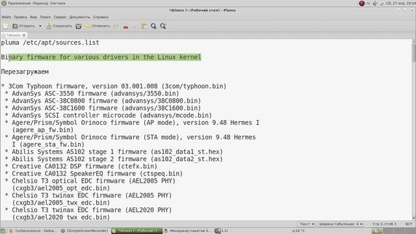Click the text 'pluma /etc/apt/sources.list'
Image resolution: width=416 pixels, height=234 pixels.
coord(50,42)
